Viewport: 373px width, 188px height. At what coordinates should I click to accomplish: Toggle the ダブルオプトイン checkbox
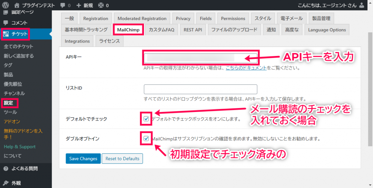pos(146,139)
